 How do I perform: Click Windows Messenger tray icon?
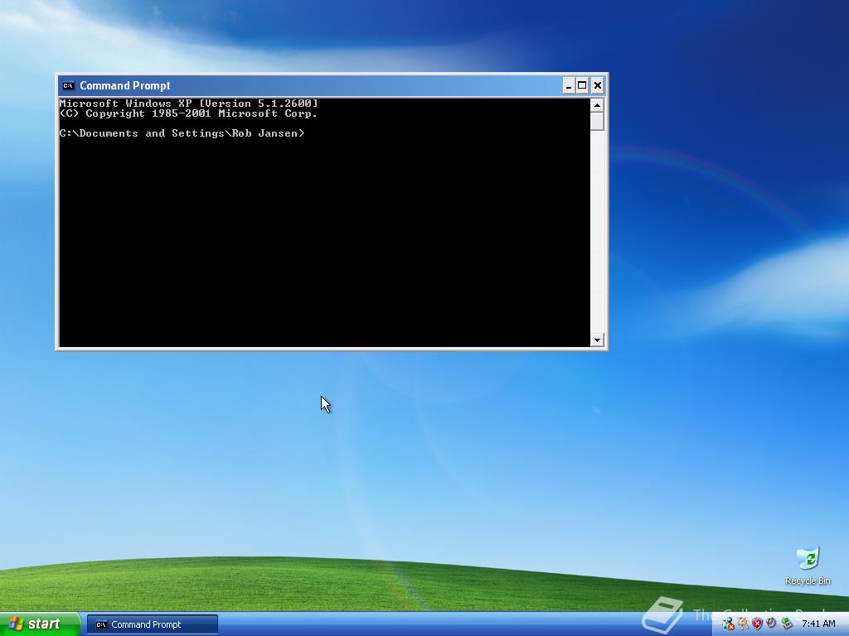point(728,624)
